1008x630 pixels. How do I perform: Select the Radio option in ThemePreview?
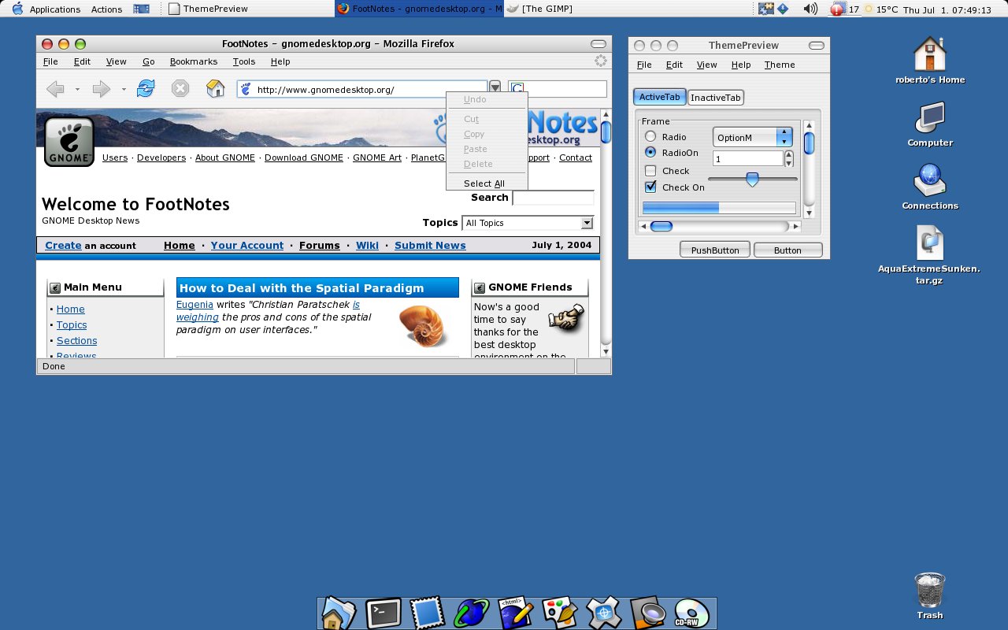pos(650,137)
